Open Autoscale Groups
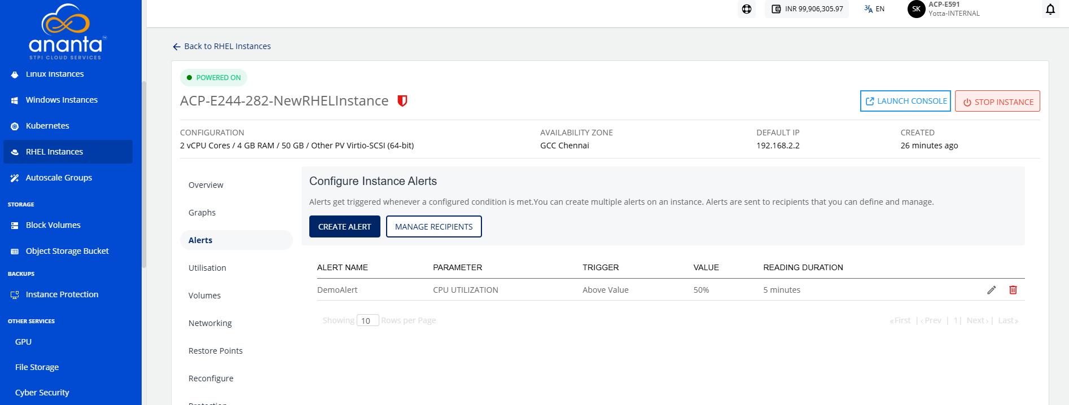The width and height of the screenshot is (1069, 405). coord(68,178)
